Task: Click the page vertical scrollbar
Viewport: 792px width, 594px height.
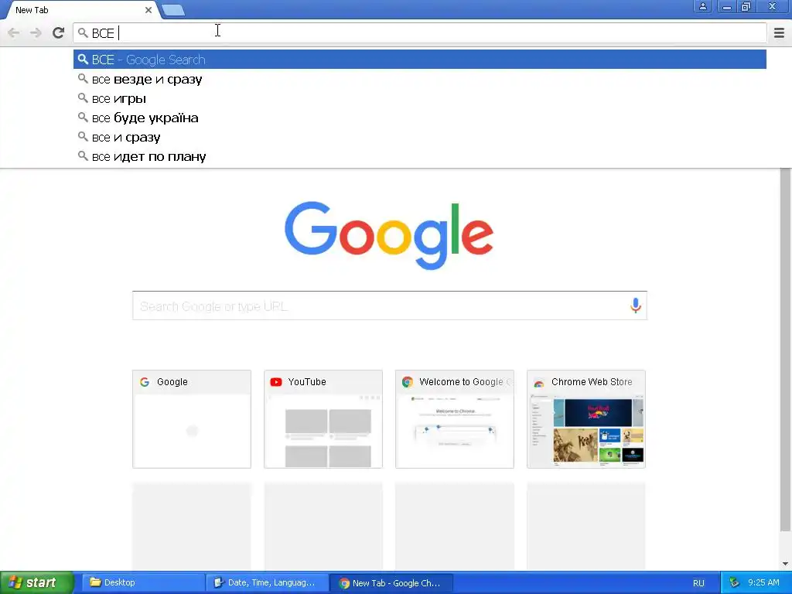Action: pyautogui.click(x=785, y=350)
